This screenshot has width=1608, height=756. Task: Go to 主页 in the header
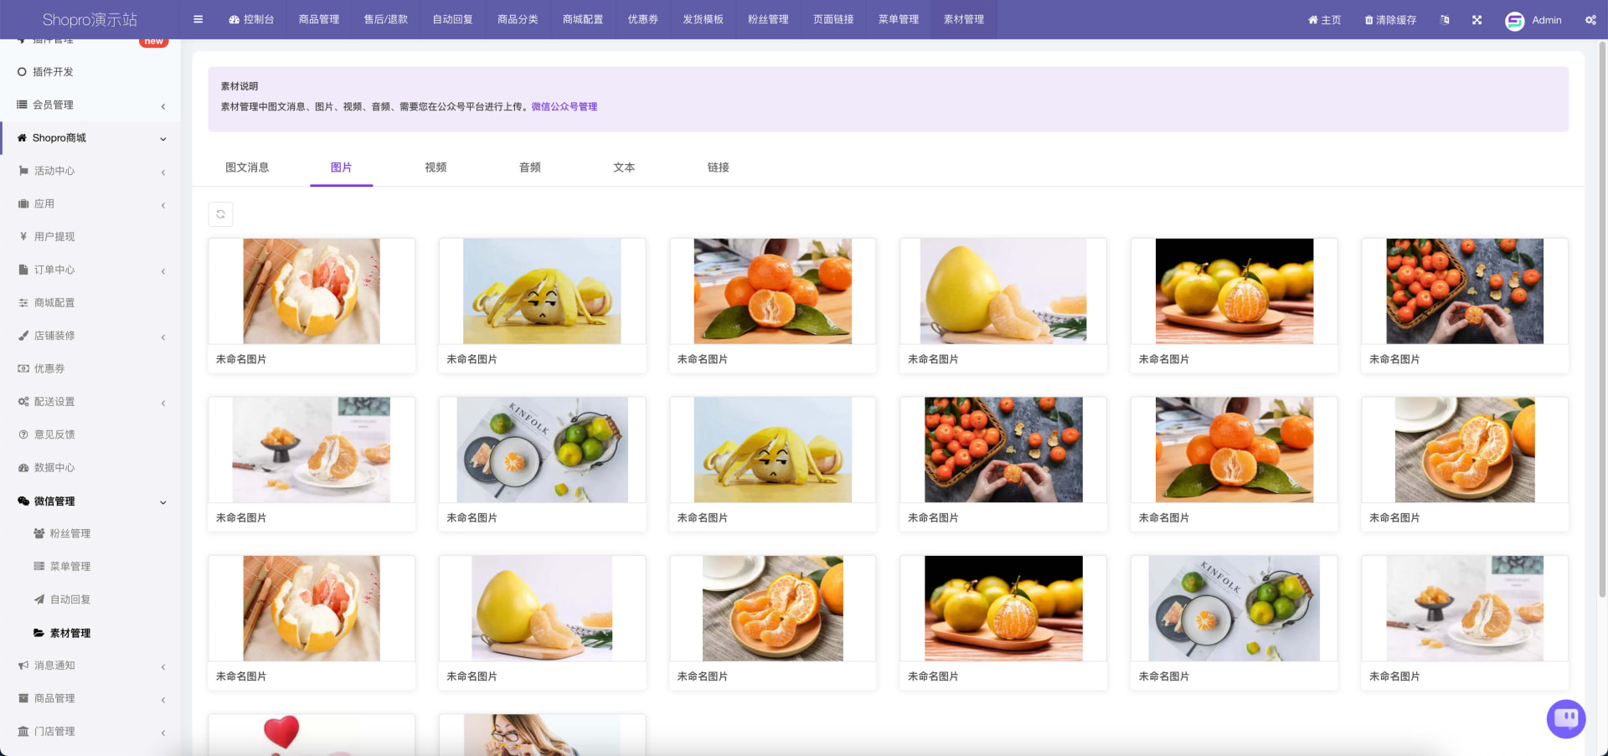1324,20
